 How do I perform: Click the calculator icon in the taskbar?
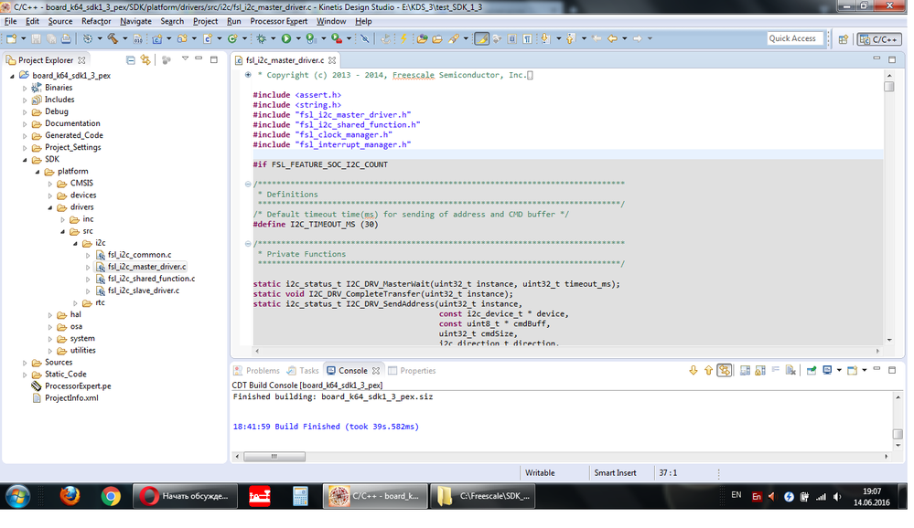[300, 496]
